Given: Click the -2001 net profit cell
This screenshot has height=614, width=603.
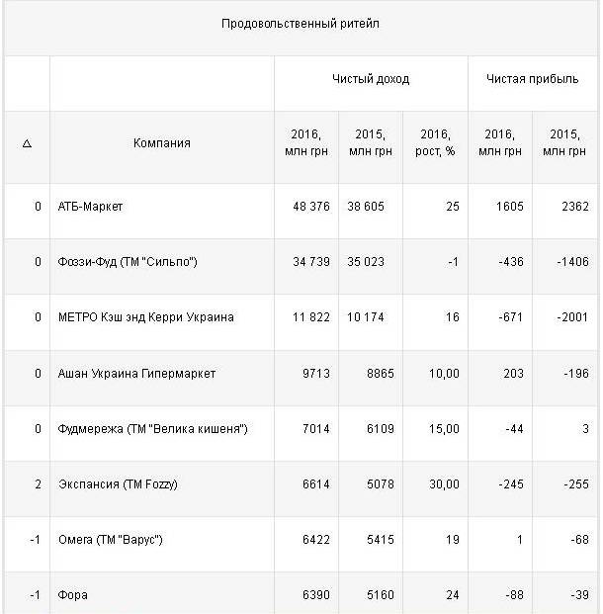Looking at the screenshot, I should coord(571,317).
